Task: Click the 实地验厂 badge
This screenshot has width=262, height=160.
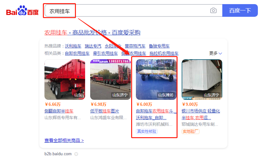Action: coord(190,131)
